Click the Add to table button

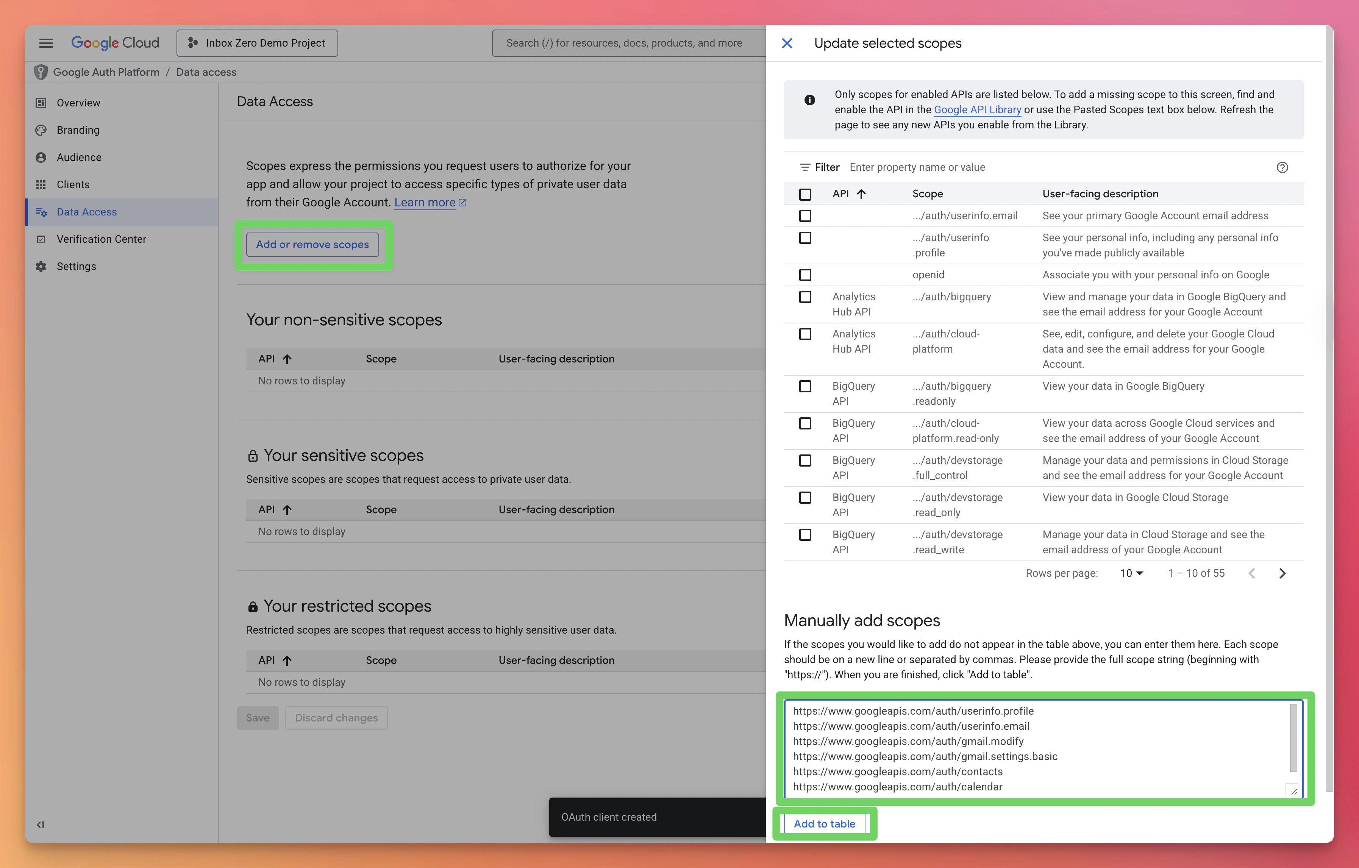[824, 823]
